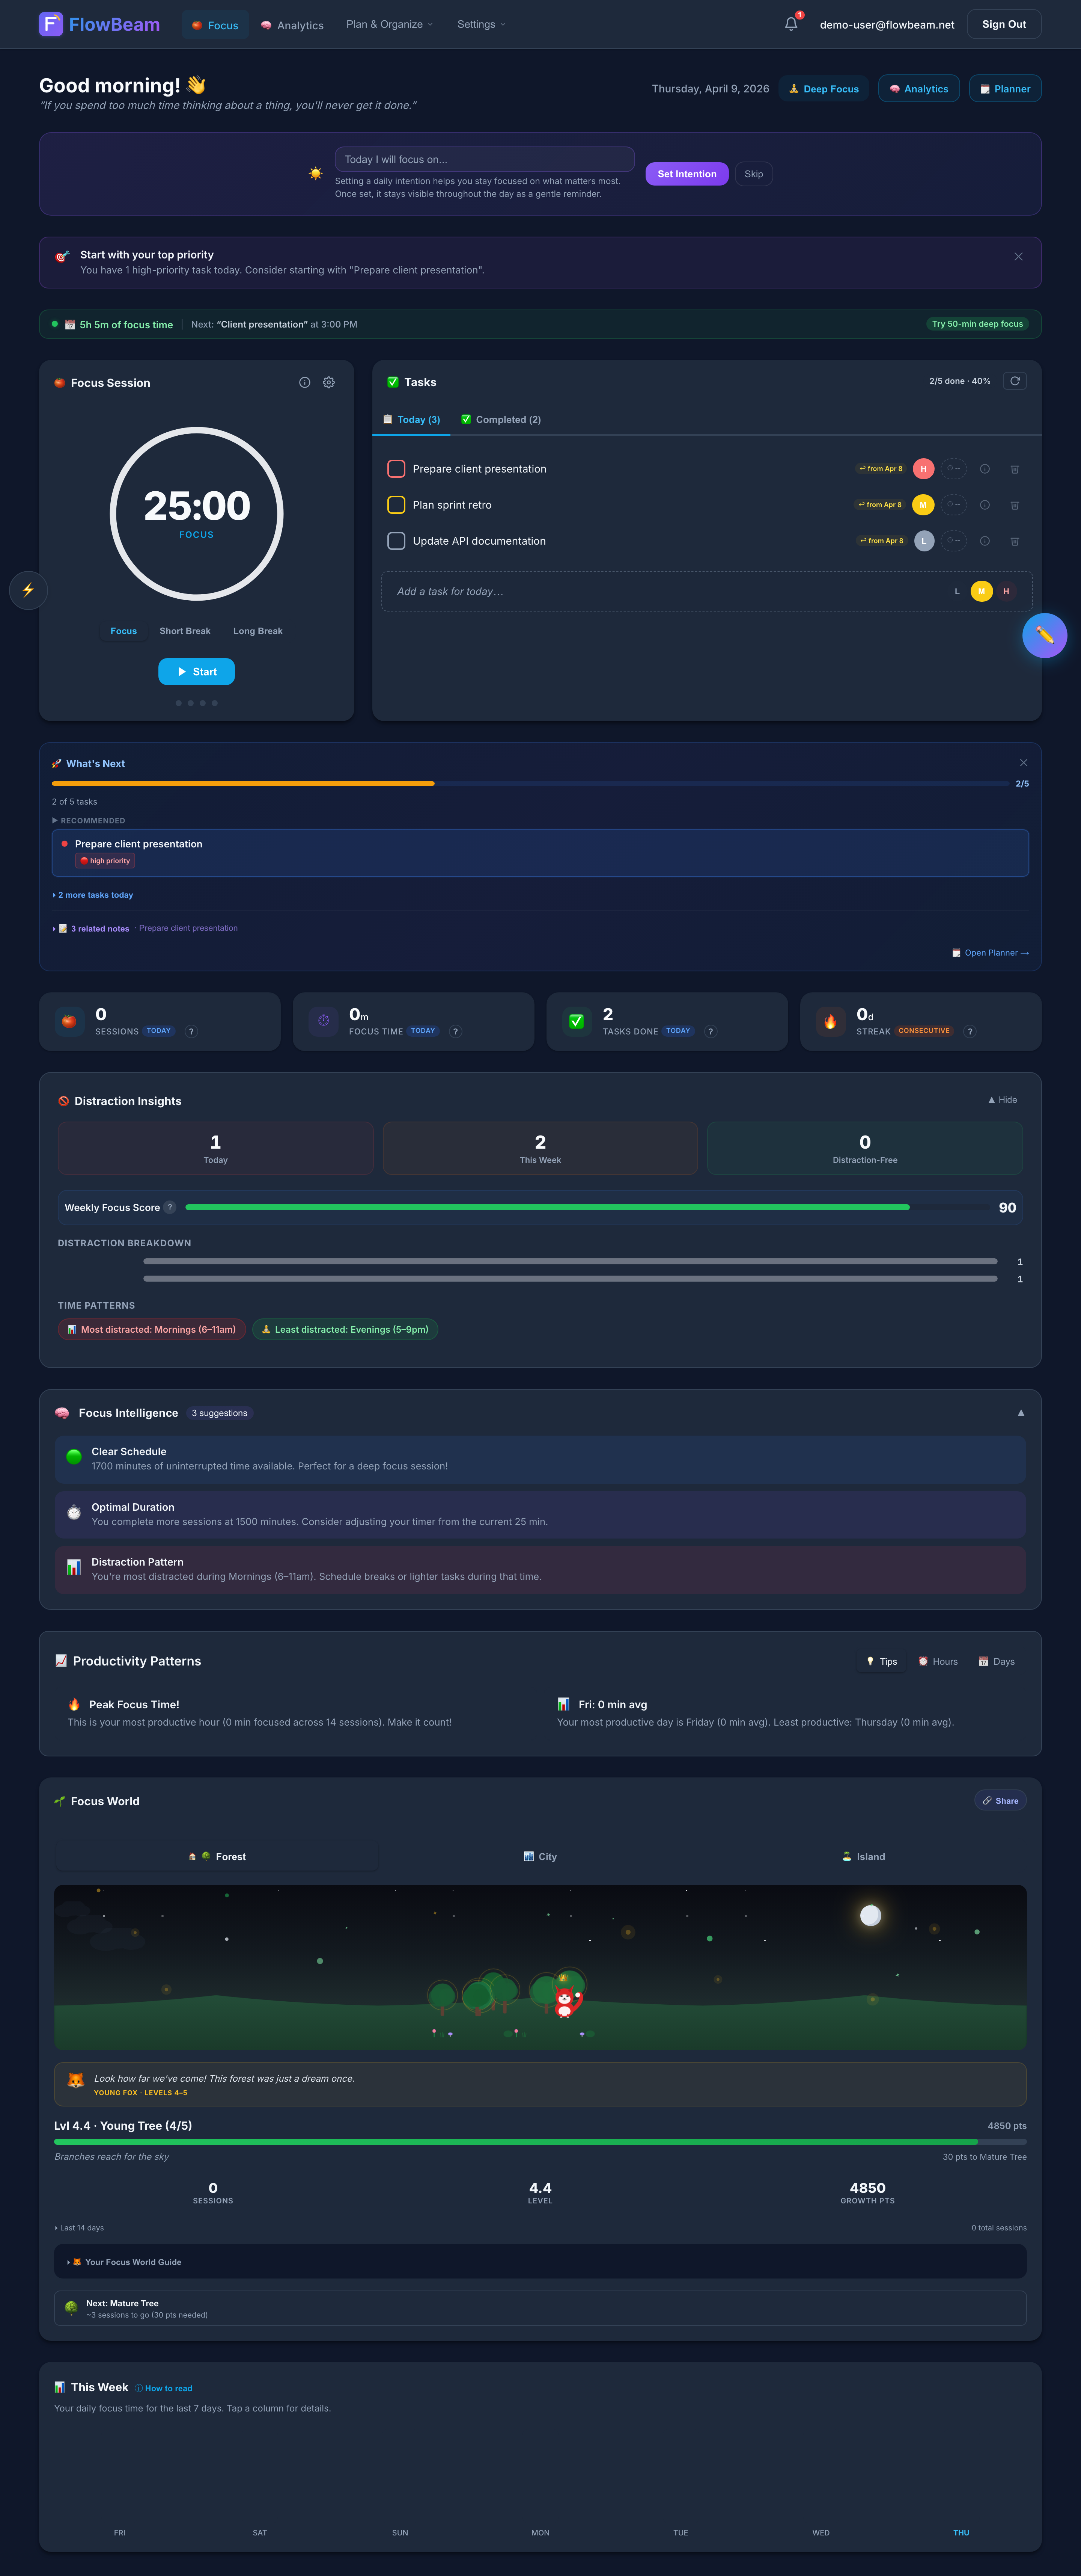This screenshot has height=2576, width=1081.
Task: Click the Set Intention button
Action: coord(687,174)
